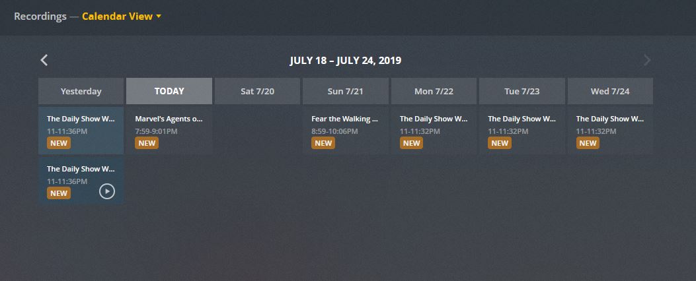Open Wednesday's Daily Show scheduled recording
This screenshot has height=281, width=696.
(x=609, y=119)
